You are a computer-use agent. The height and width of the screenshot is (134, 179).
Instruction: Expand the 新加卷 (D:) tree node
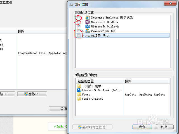[x=83, y=36]
